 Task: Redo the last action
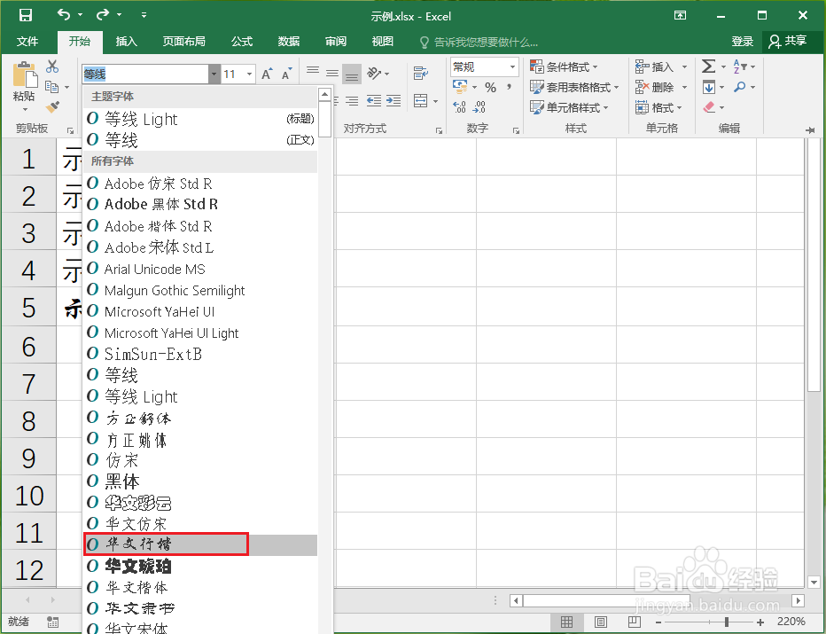[102, 15]
